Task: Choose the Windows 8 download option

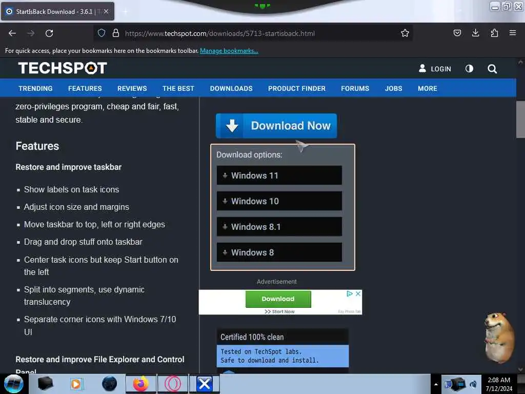Action: [x=279, y=252]
